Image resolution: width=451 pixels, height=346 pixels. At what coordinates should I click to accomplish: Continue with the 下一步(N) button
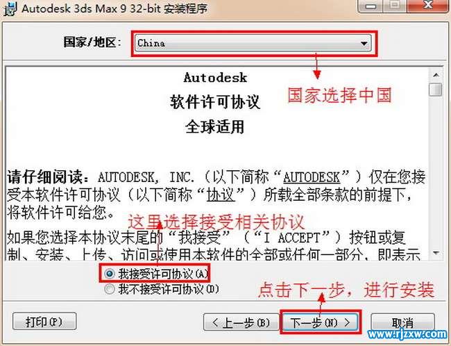coord(320,322)
